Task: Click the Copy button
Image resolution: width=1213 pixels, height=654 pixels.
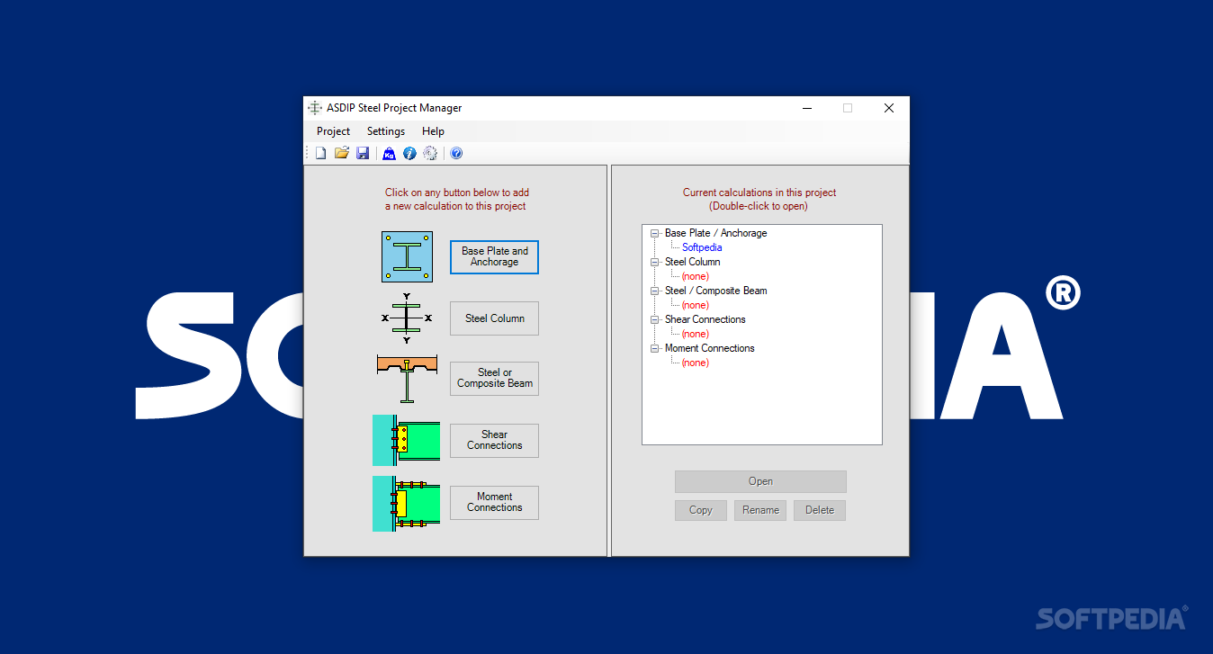Action: (x=700, y=510)
